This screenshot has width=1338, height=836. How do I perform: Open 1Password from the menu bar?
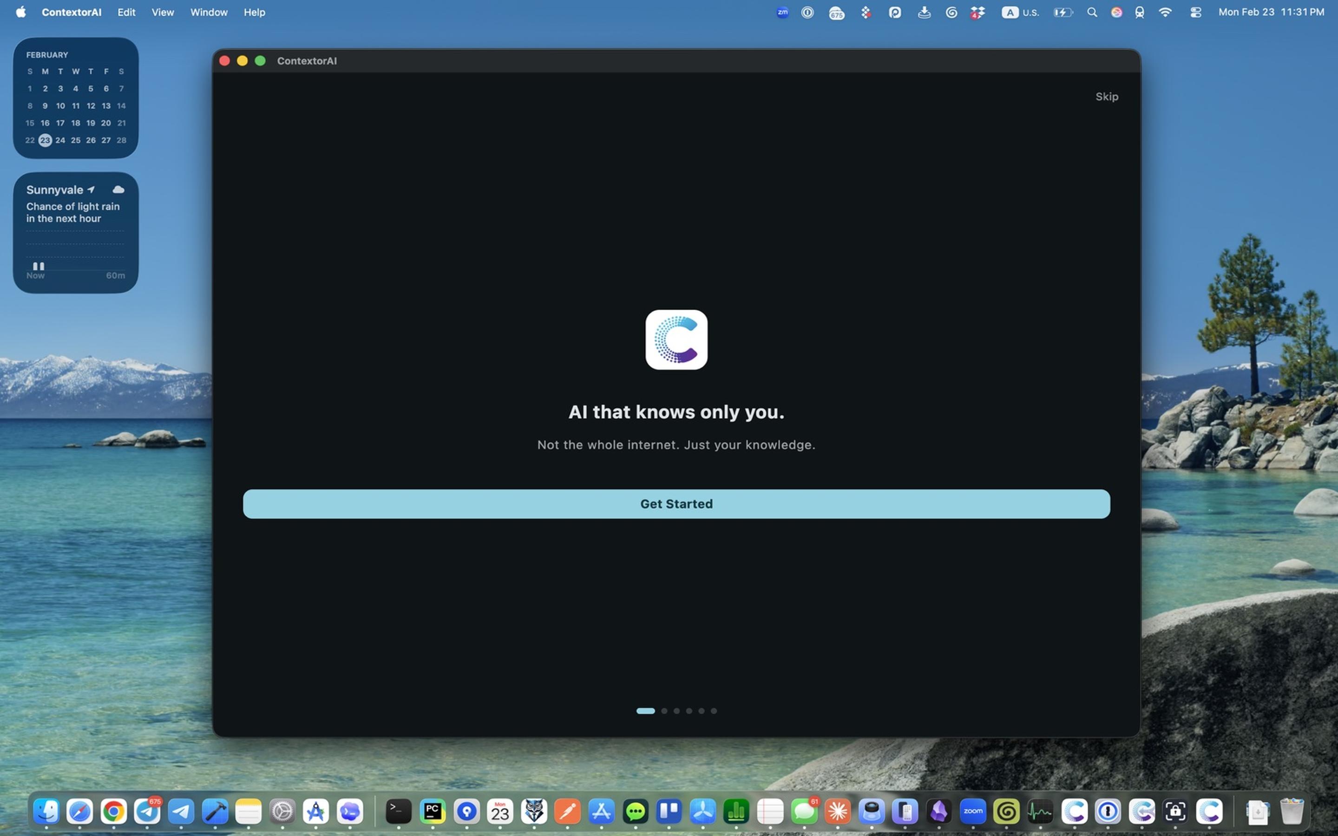pos(807,12)
